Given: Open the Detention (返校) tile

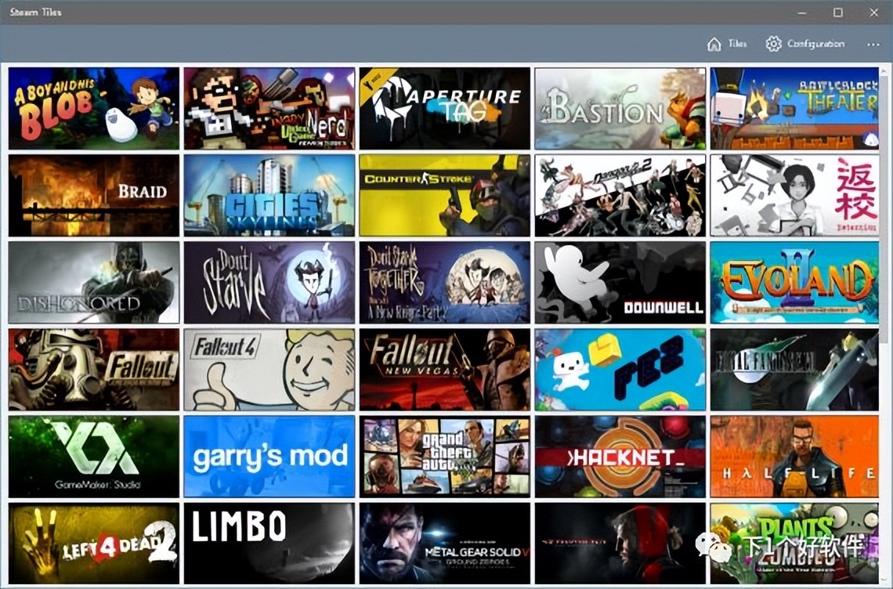Looking at the screenshot, I should (794, 195).
